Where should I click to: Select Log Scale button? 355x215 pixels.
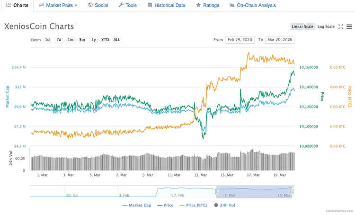326,27
